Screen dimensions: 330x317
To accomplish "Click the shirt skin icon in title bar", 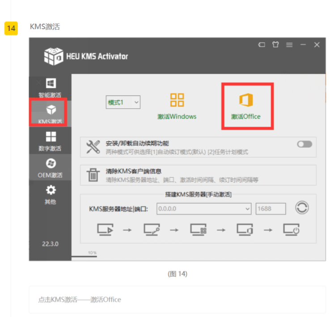I will tap(275, 44).
